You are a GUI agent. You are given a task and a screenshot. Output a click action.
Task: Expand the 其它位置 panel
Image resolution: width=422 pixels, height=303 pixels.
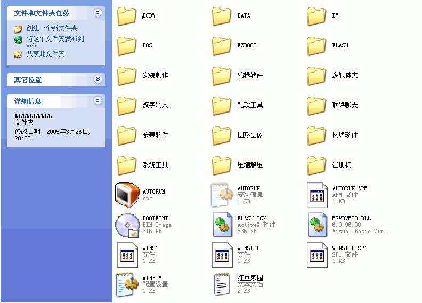(x=98, y=79)
